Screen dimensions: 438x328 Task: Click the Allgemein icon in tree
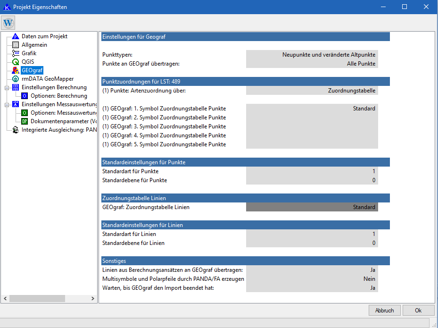(x=16, y=45)
